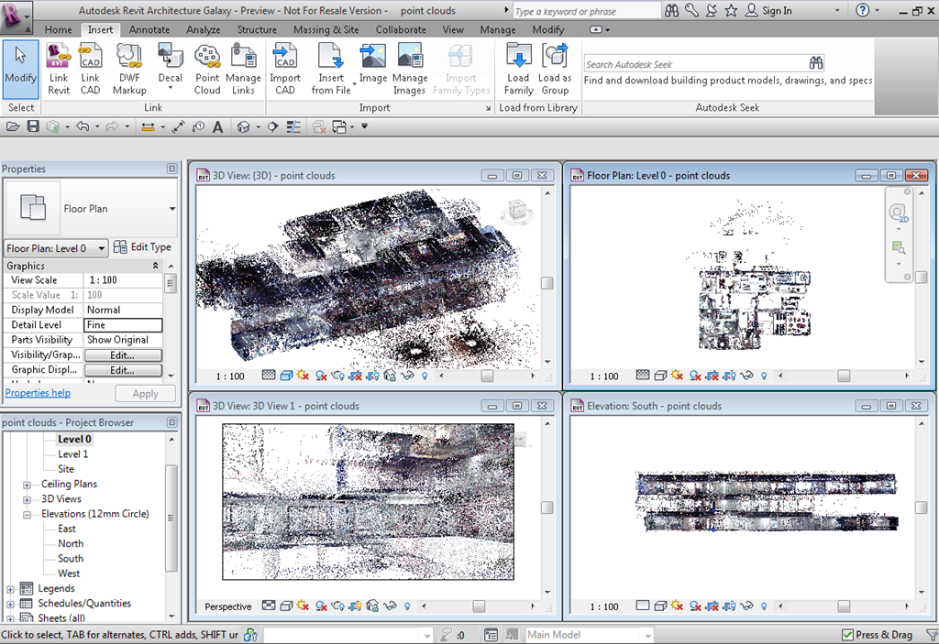This screenshot has width=939, height=644.
Task: Toggle reveal hidden elements in the South elevation
Action: coord(764,606)
